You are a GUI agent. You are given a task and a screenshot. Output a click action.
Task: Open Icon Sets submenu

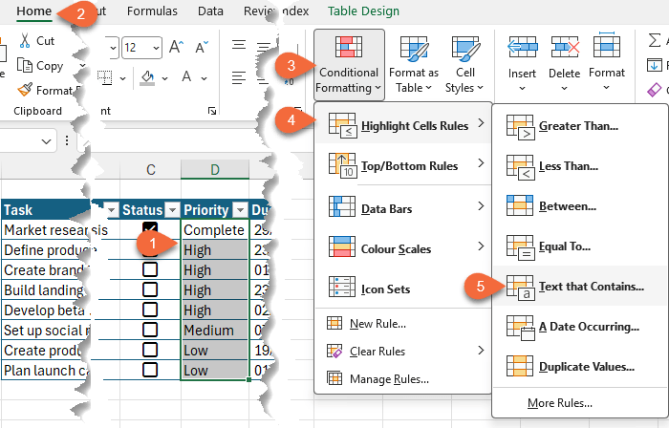pos(403,289)
